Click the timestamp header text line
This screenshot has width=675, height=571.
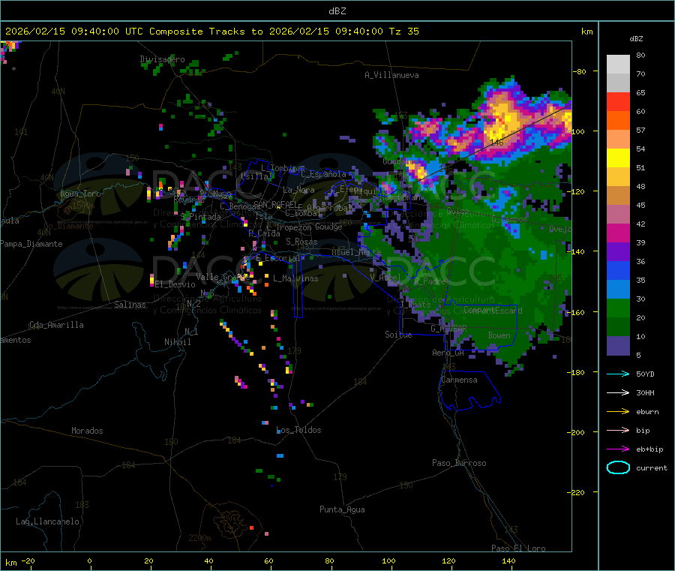tap(212, 32)
